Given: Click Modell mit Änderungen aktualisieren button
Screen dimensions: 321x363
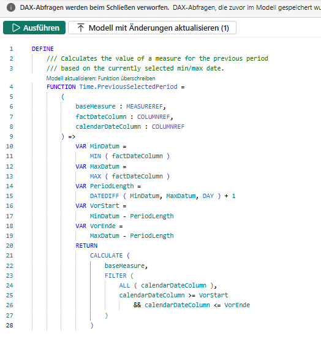Looking at the screenshot, I should tap(152, 28).
